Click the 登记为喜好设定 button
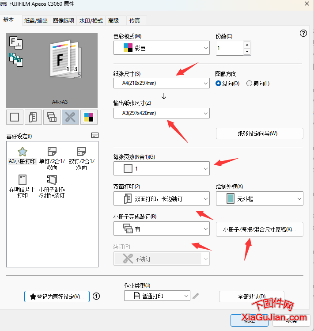The height and width of the screenshot is (331, 314). [x=57, y=297]
